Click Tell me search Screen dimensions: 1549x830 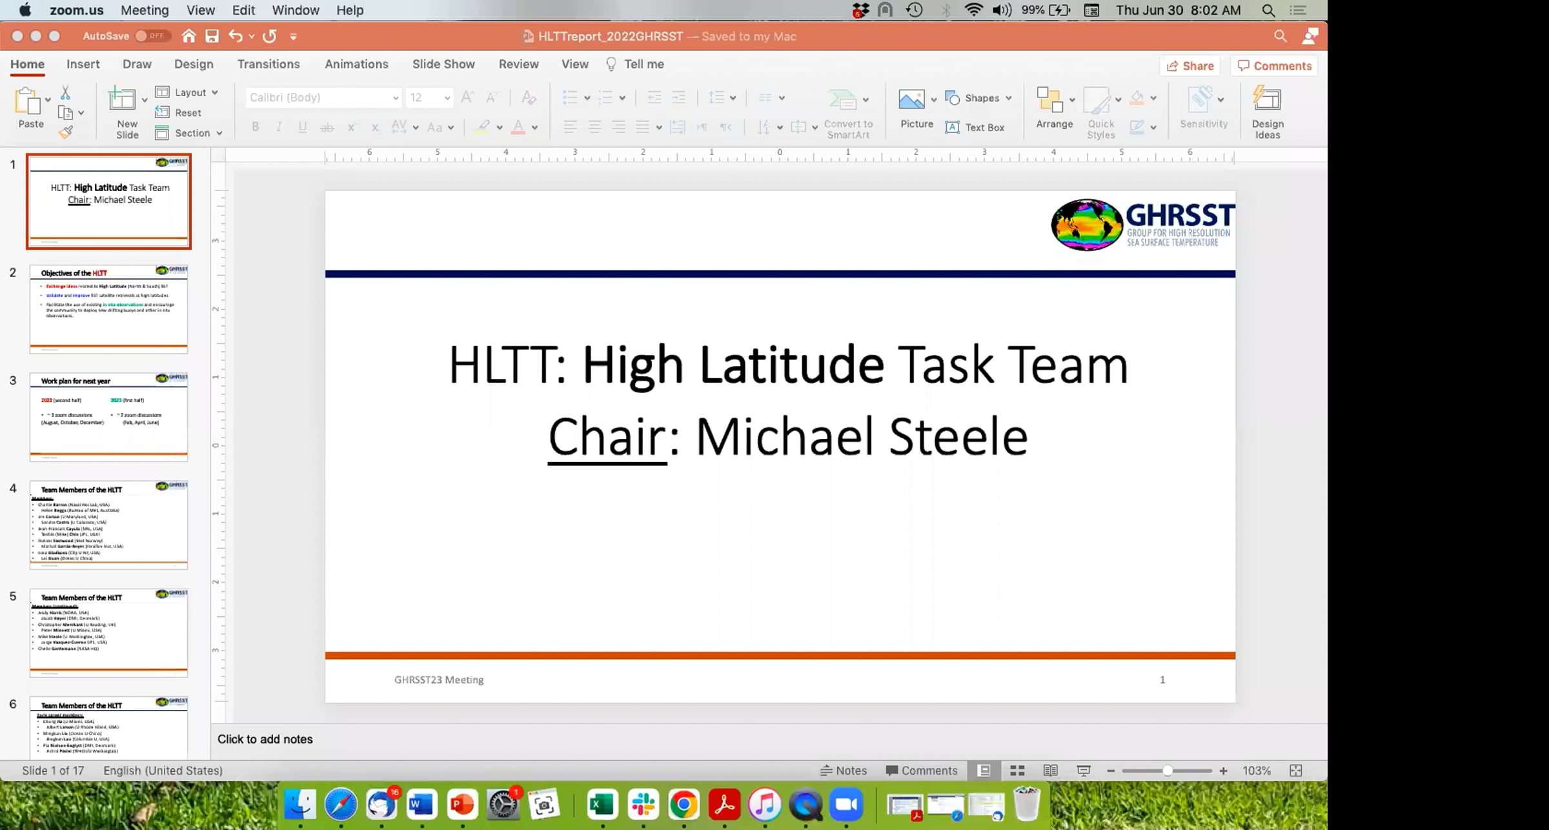coord(635,64)
